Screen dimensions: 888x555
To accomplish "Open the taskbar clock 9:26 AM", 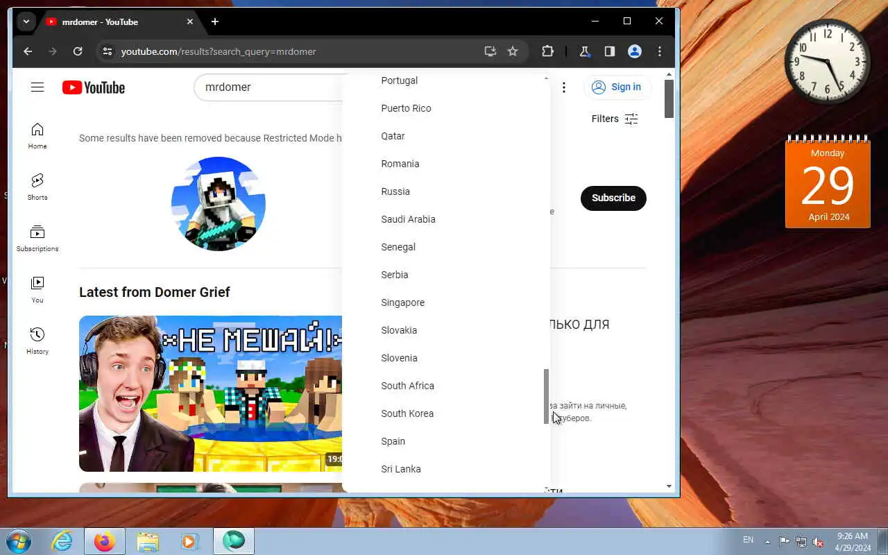I will [x=853, y=541].
